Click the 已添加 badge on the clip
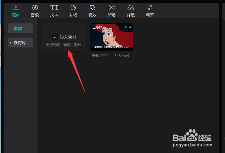 pyautogui.click(x=97, y=27)
